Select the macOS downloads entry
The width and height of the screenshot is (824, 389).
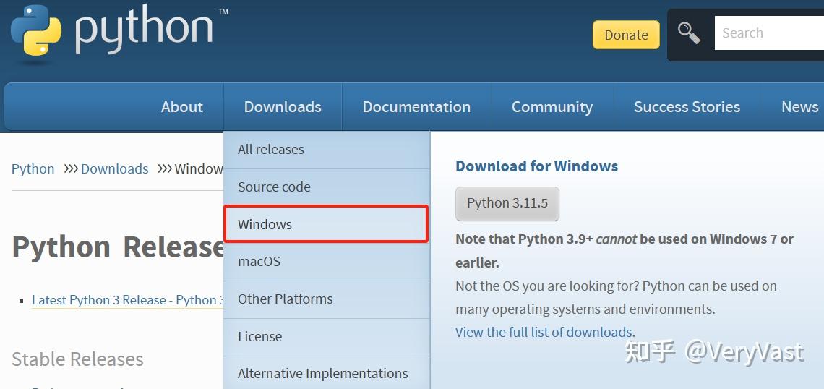click(259, 262)
